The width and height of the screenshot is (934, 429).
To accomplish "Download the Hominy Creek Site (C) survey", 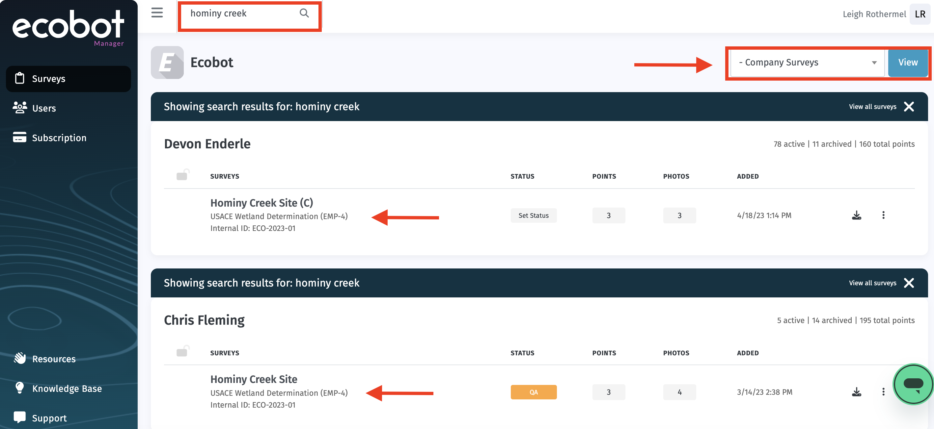I will [x=856, y=215].
